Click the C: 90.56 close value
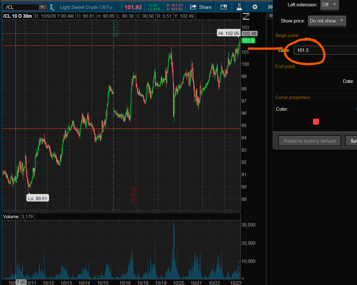 [x=145, y=16]
